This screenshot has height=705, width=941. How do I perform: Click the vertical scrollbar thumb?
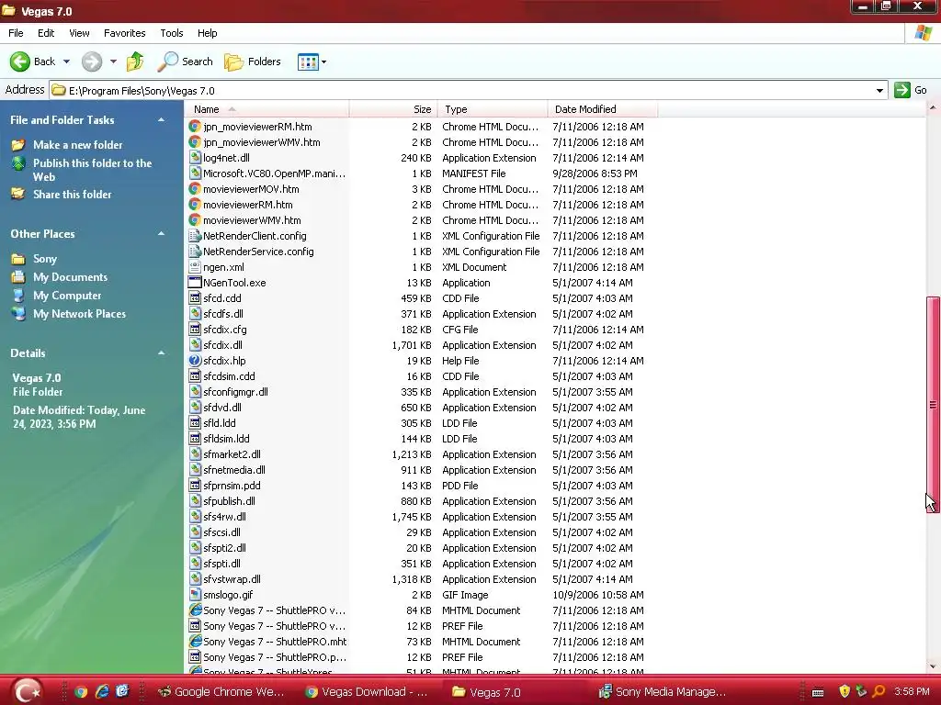tap(933, 405)
